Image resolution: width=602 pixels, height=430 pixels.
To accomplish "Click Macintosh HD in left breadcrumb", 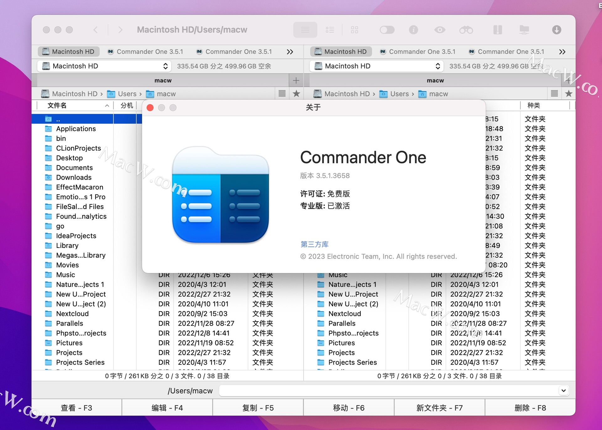I will (x=69, y=94).
